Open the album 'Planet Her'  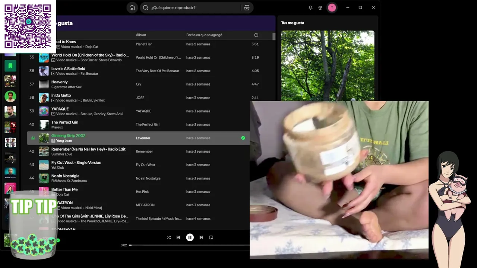click(144, 44)
